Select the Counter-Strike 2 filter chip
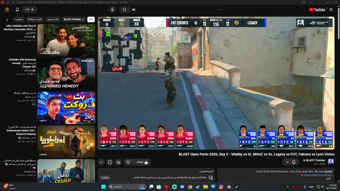This screenshot has height=191, width=340. pyautogui.click(x=35, y=19)
